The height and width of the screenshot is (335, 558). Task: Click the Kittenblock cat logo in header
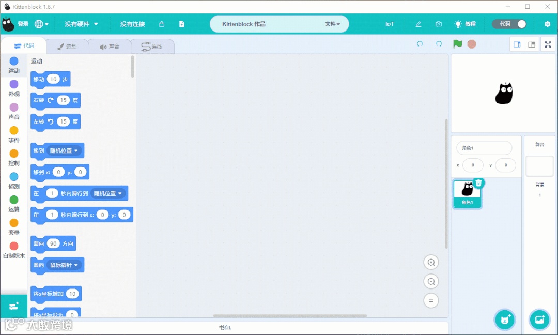pos(8,24)
